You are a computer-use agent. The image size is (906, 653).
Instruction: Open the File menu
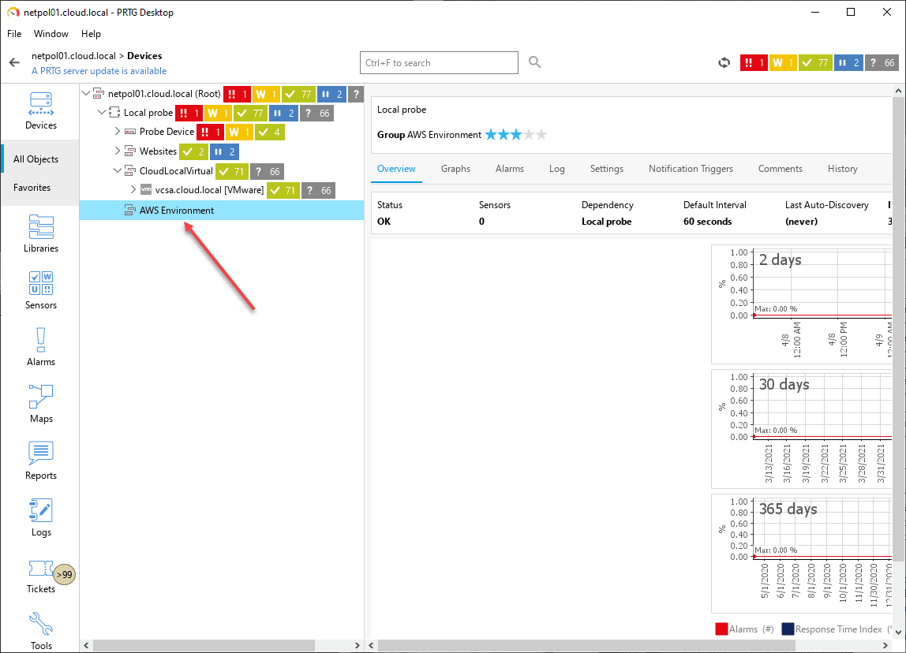14,33
